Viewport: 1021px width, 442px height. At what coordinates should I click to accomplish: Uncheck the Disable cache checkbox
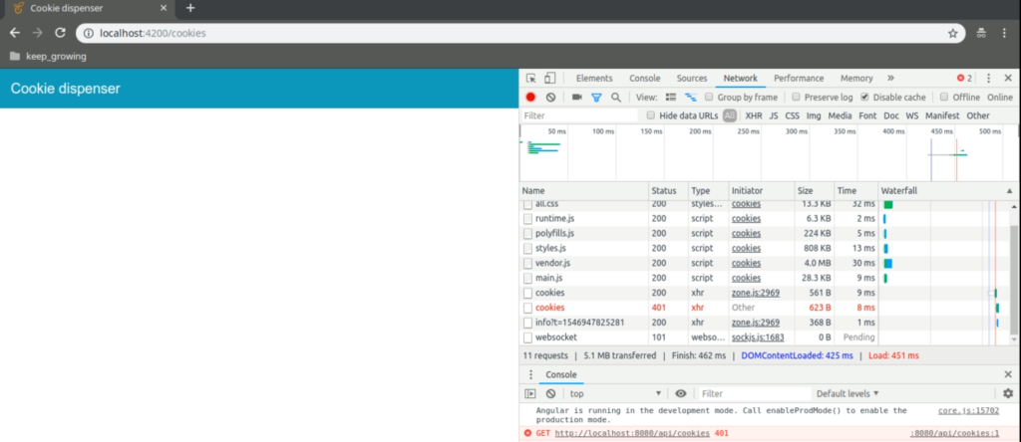click(x=864, y=98)
